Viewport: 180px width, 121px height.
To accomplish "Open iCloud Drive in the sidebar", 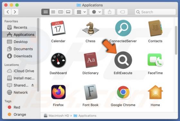I will pos(19,71).
